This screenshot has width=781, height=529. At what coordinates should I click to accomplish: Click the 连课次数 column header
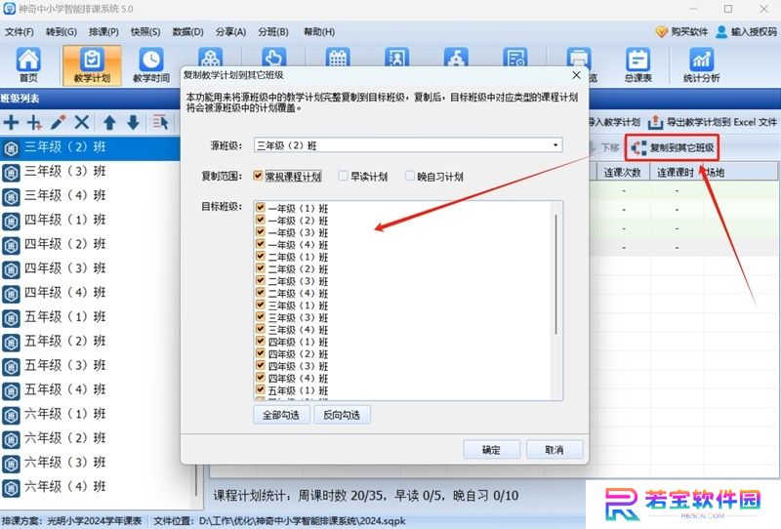[x=622, y=173]
